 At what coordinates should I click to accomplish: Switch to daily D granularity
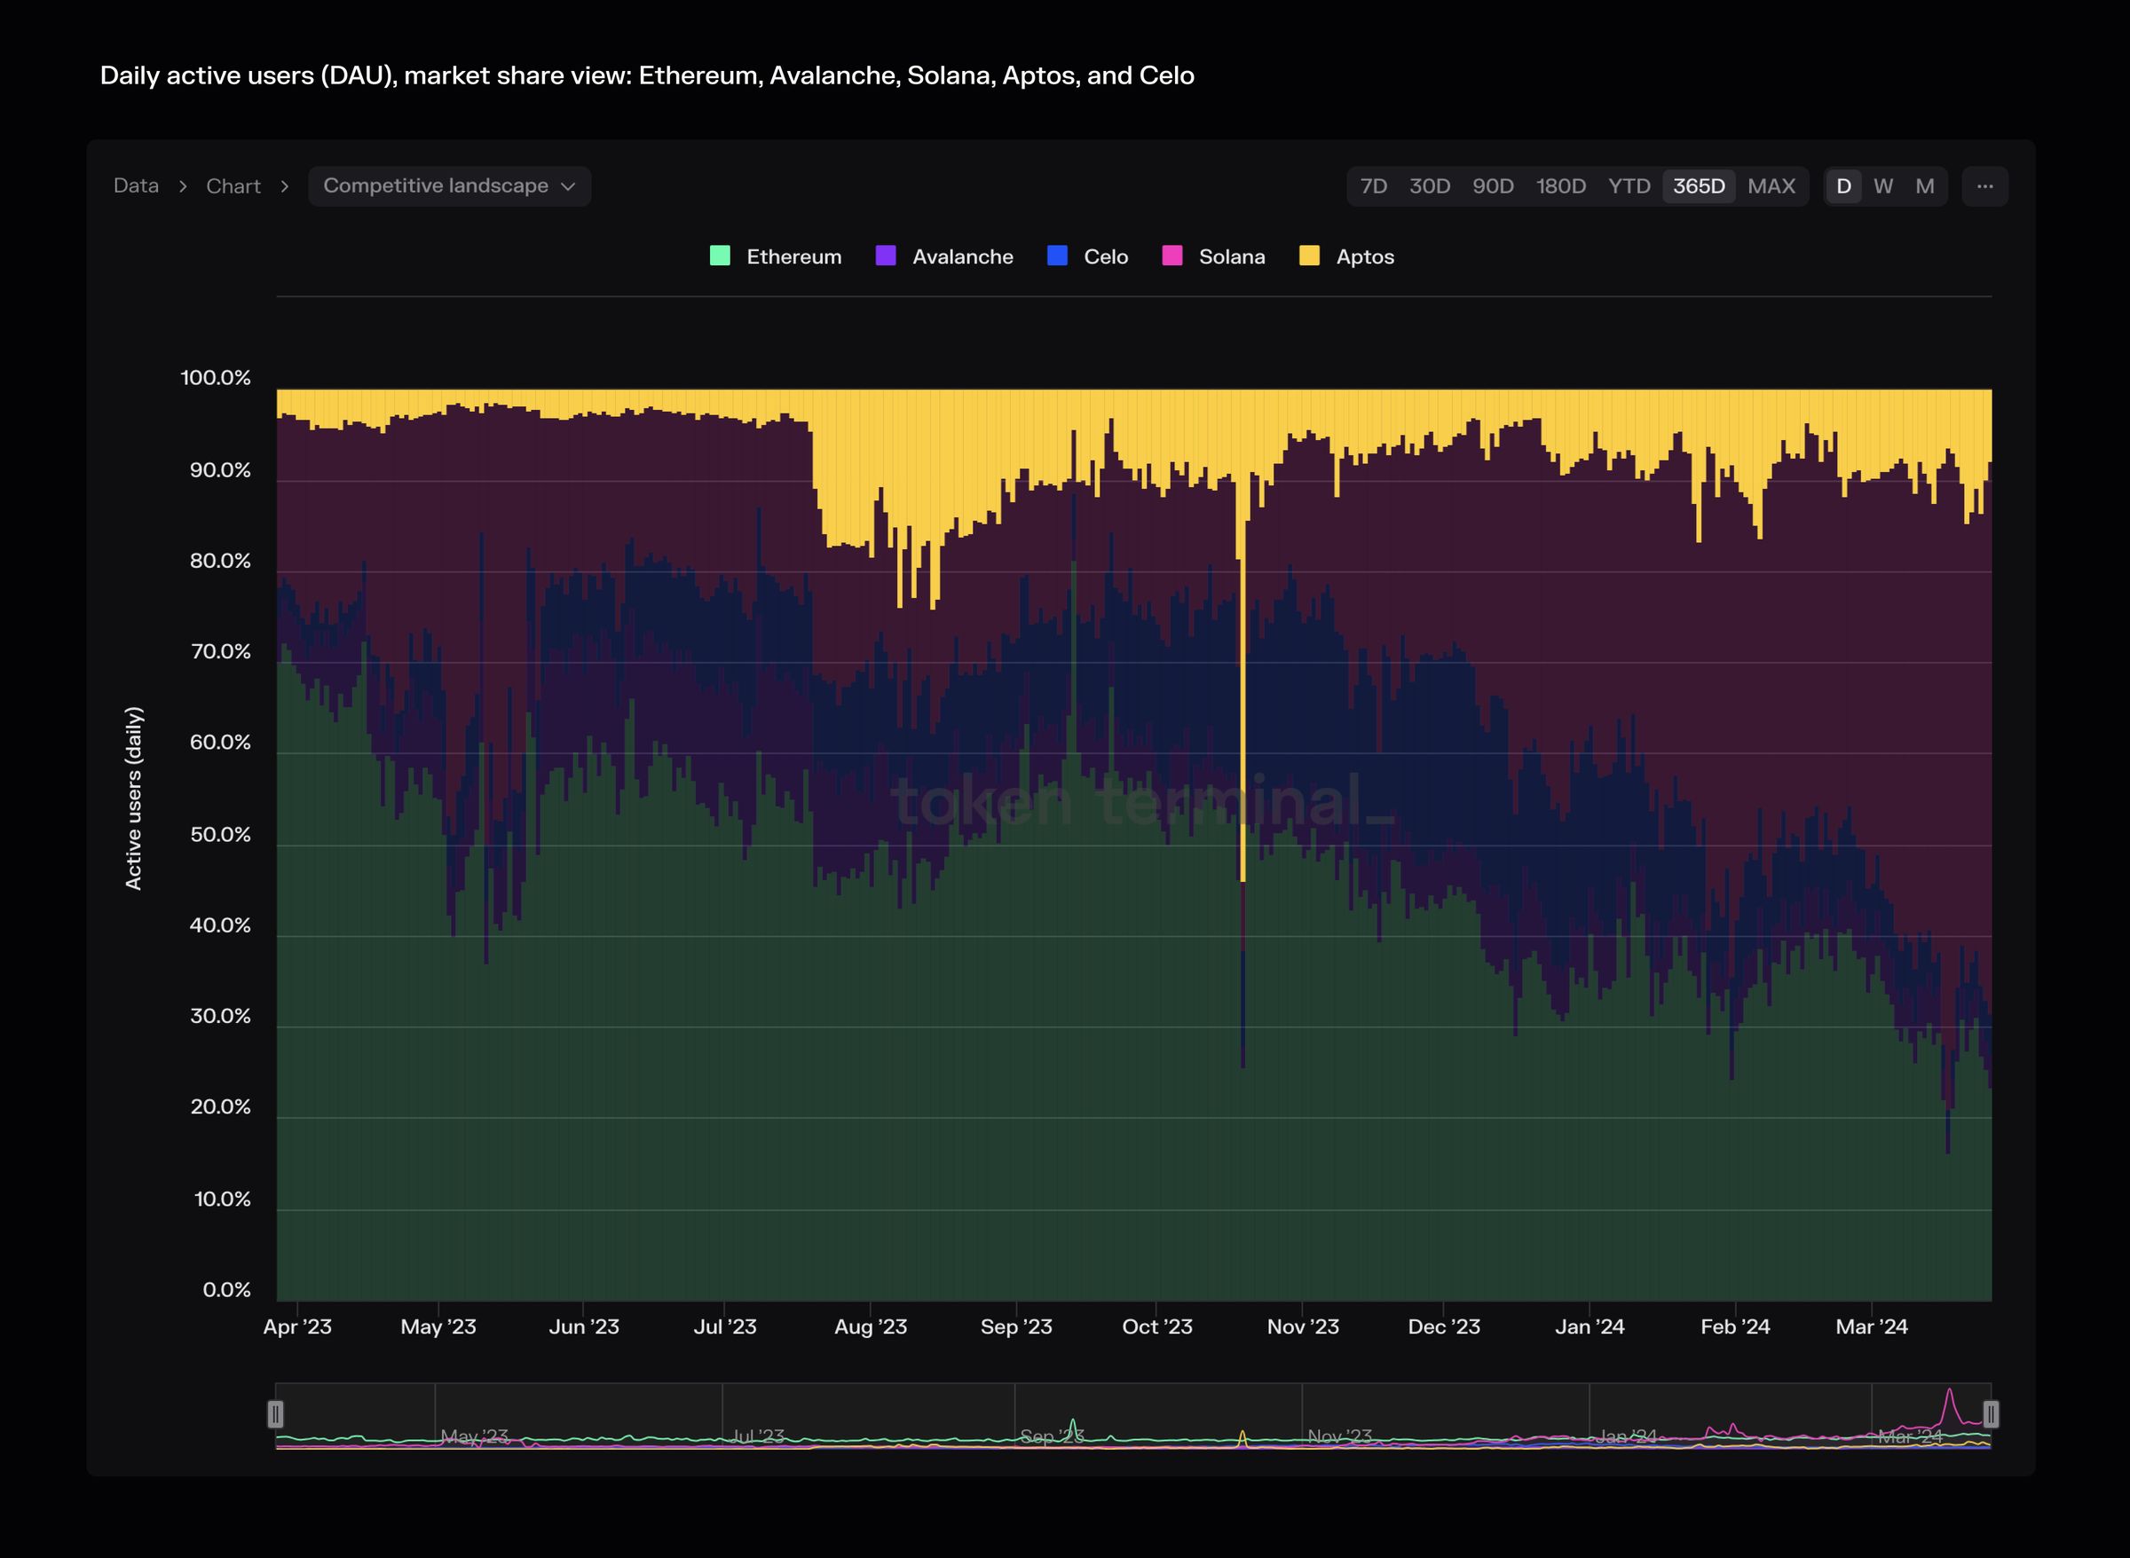(1843, 185)
